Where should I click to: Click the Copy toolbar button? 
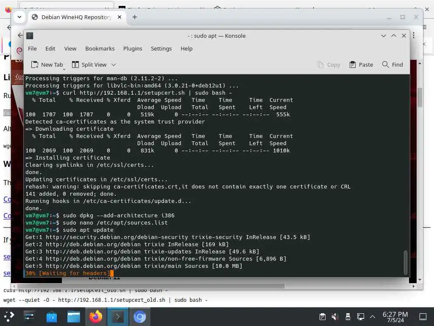point(328,65)
